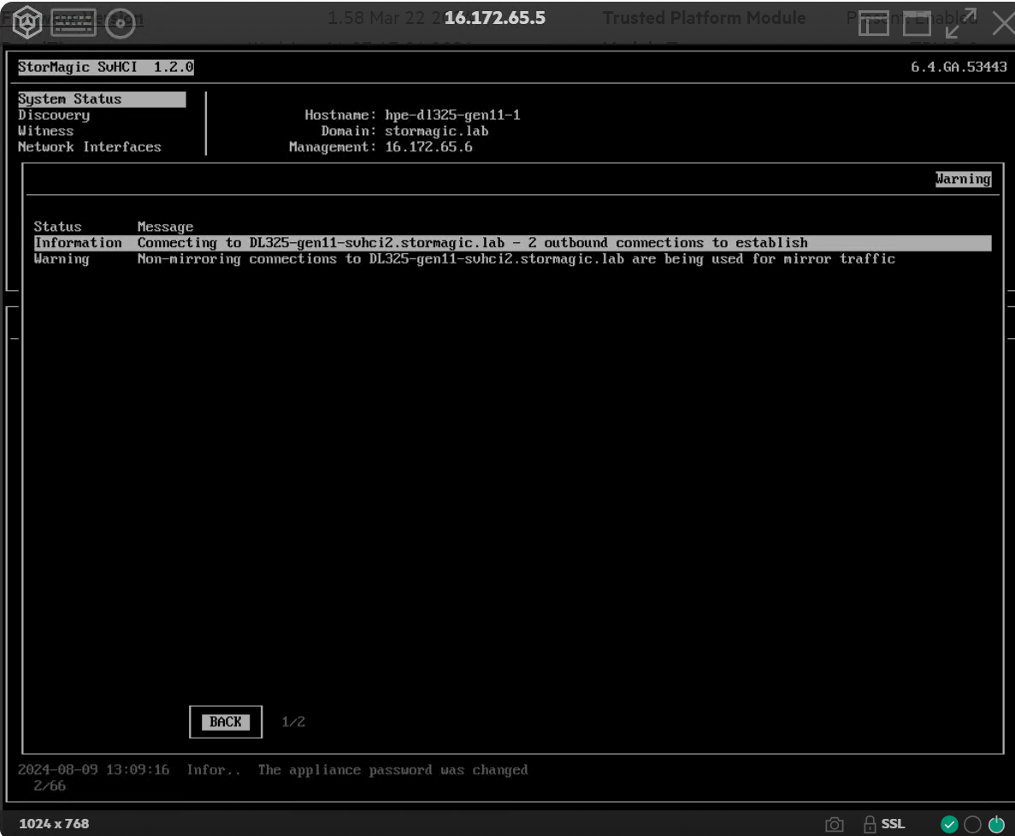This screenshot has height=836, width=1015.
Task: Click the Warning label at top right of panel
Action: point(963,179)
